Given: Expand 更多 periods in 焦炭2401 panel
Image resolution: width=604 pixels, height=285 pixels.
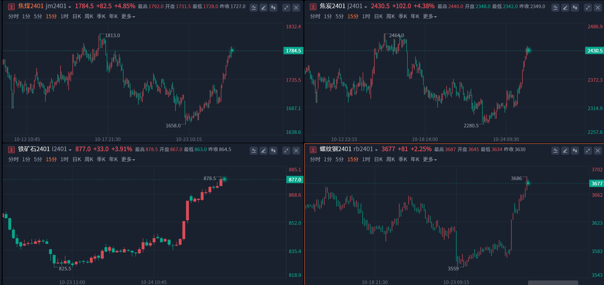Looking at the screenshot, I should point(430,16).
